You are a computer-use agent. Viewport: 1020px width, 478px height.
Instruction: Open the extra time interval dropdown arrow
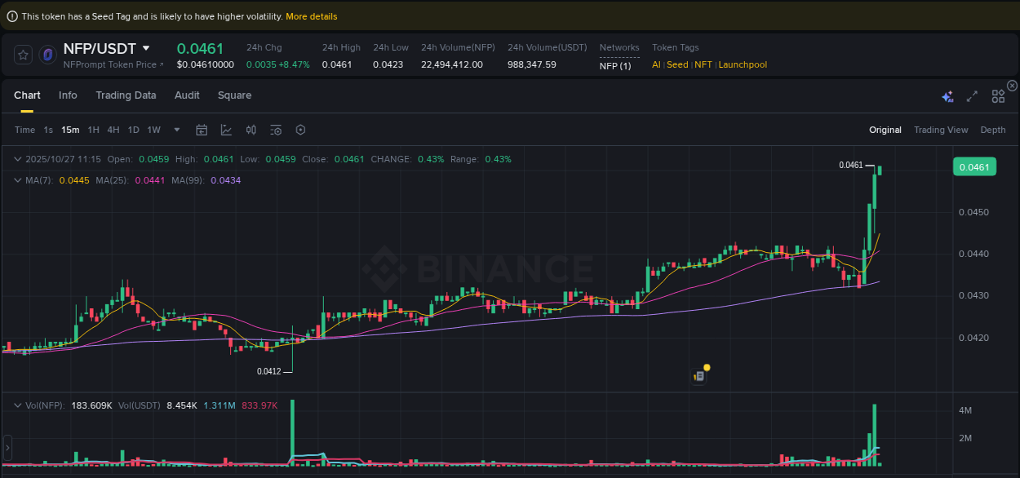coord(176,130)
